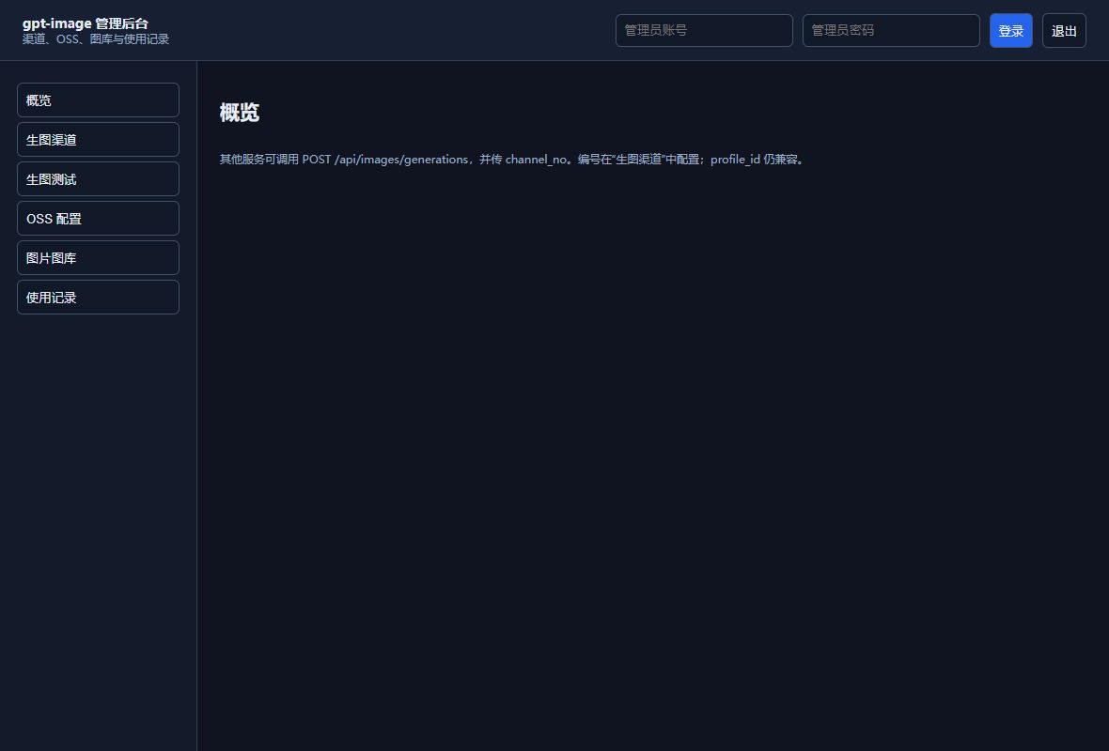Click the POST /api/images/generations description text
The height and width of the screenshot is (751, 1109).
[x=513, y=160]
